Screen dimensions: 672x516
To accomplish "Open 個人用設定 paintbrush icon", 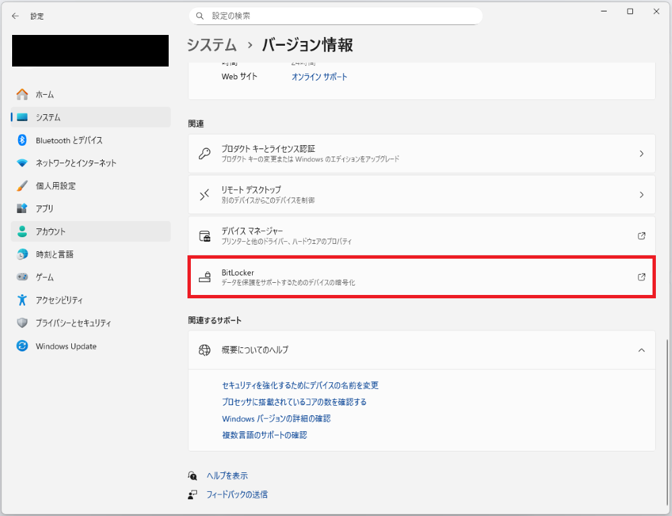I will (x=22, y=186).
